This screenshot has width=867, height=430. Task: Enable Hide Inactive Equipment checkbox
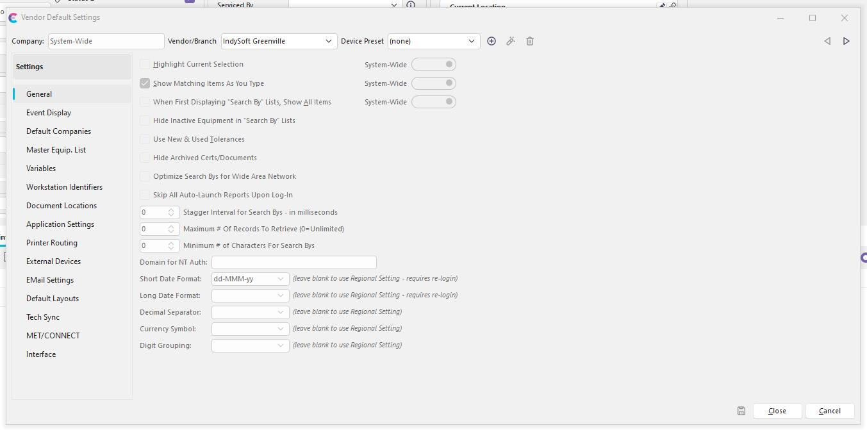coord(145,120)
